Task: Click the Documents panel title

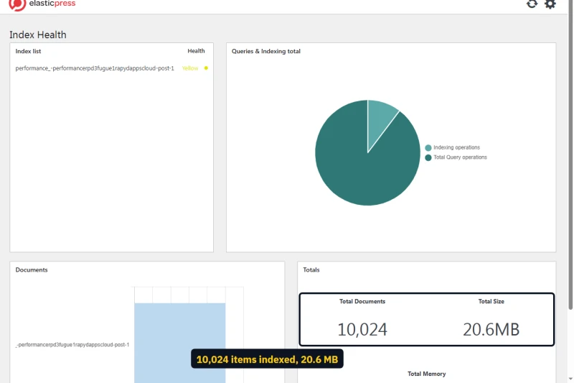Action: point(32,269)
